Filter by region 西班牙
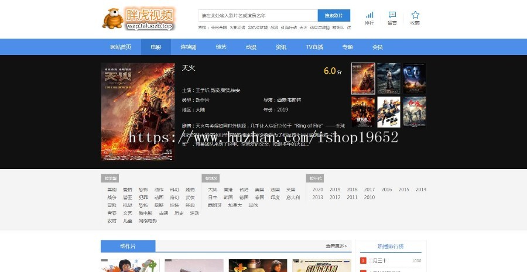The image size is (527, 272). coord(215,205)
